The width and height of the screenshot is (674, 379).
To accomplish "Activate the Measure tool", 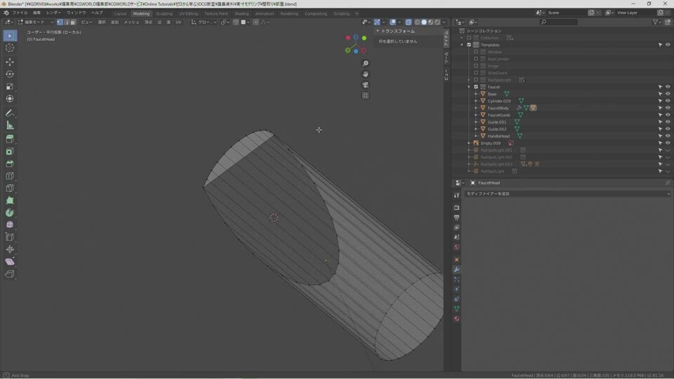I will [x=10, y=126].
